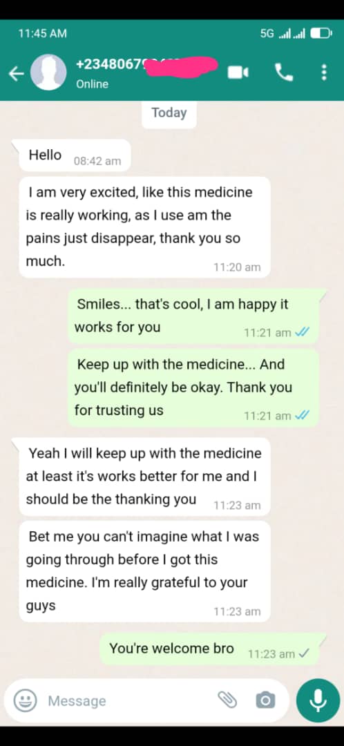The width and height of the screenshot is (344, 746).
Task: Tap the paperclip attachment icon
Action: click(x=227, y=700)
